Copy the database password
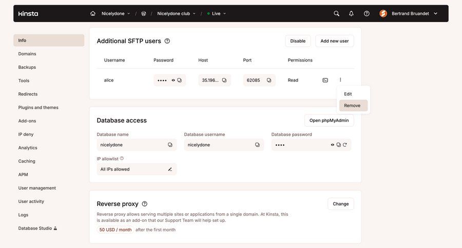 click(339, 144)
